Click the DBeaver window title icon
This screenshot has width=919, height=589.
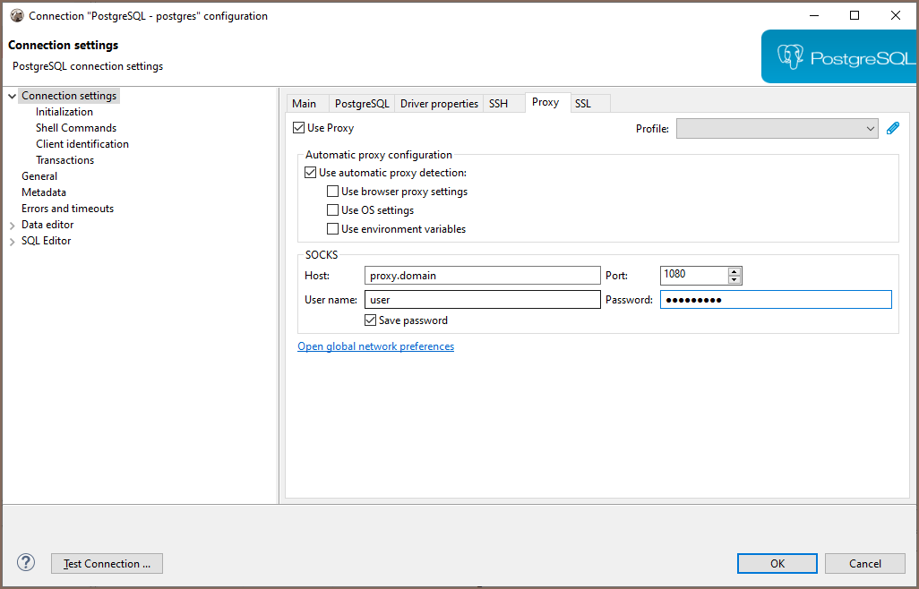(x=17, y=16)
